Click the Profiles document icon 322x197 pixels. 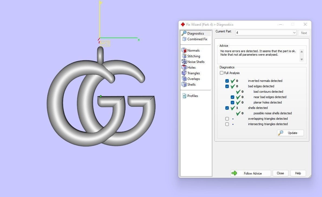click(x=184, y=96)
